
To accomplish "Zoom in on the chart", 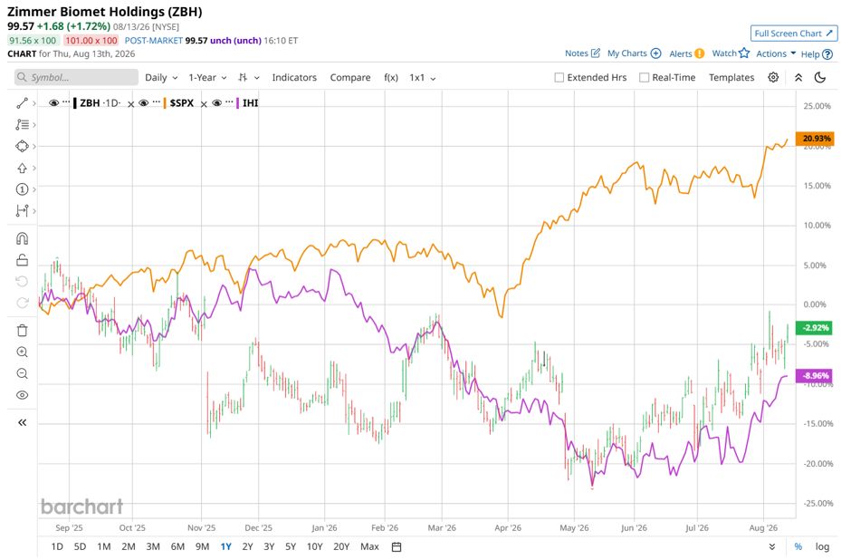I will [x=22, y=352].
